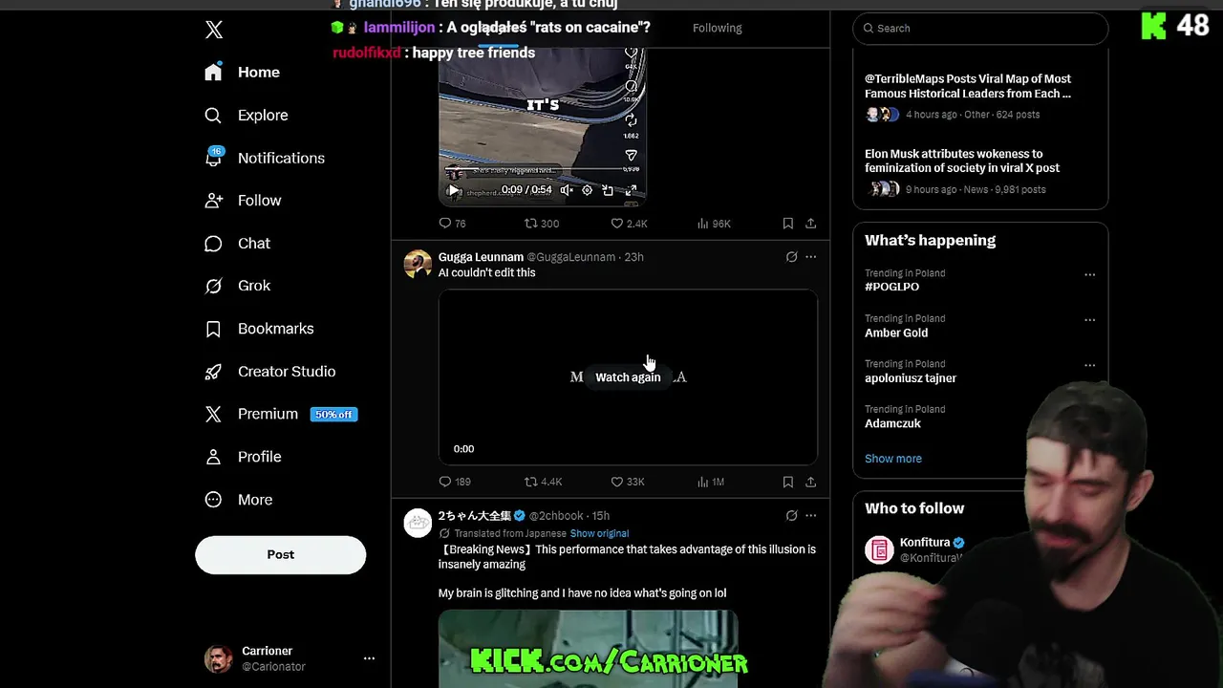Click the Grok icon on the 2chbook post

[x=791, y=515]
